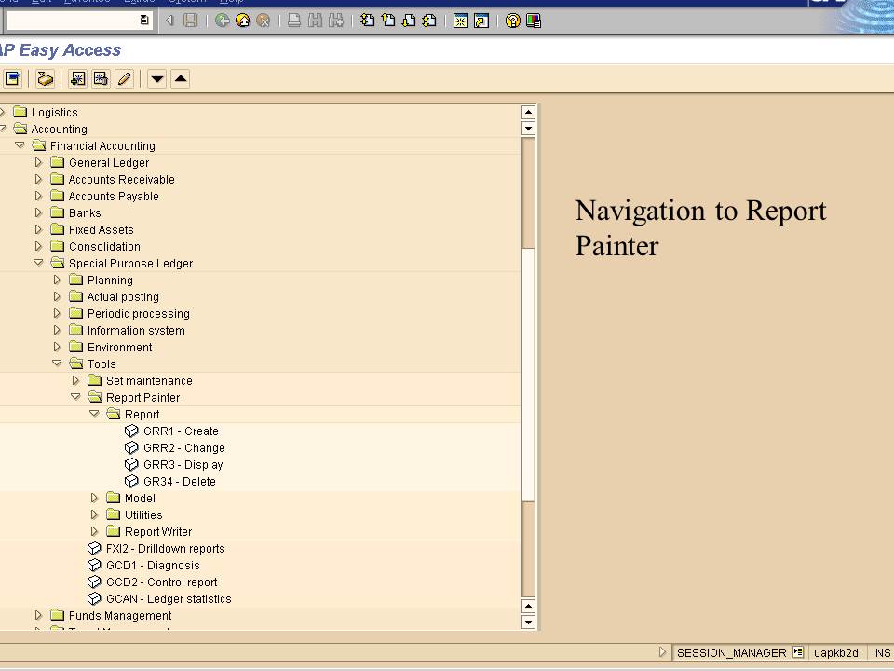Click the Add to Favorites star icon
The image size is (894, 671).
tap(77, 78)
